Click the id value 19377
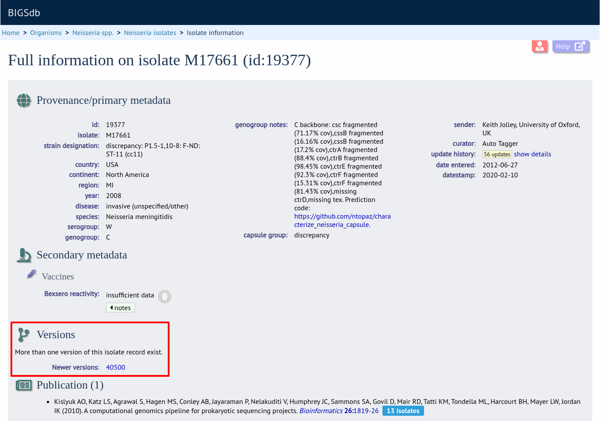The width and height of the screenshot is (601, 421). (115, 125)
